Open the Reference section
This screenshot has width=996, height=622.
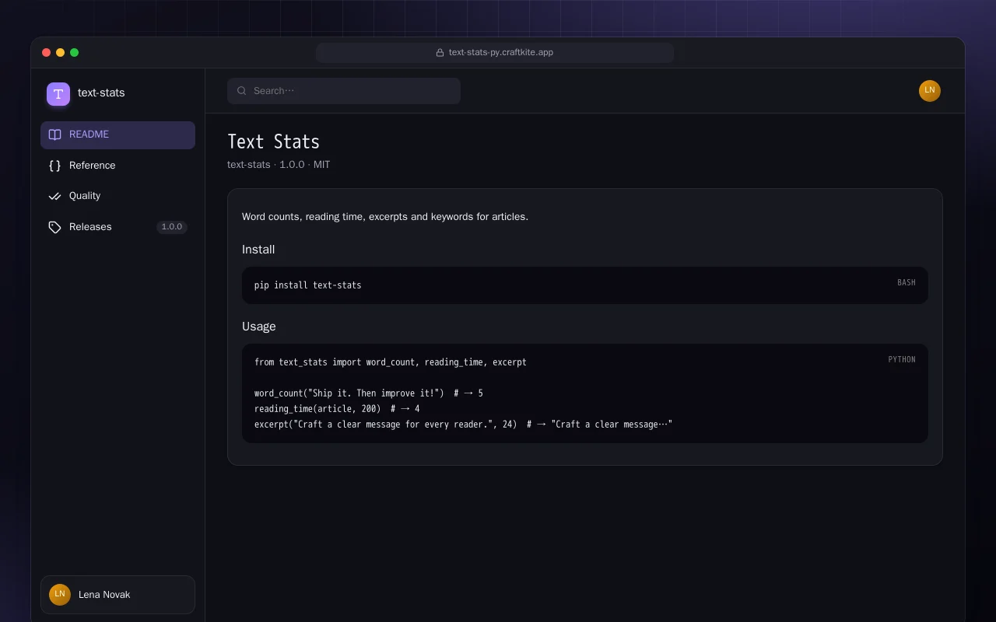pos(117,166)
